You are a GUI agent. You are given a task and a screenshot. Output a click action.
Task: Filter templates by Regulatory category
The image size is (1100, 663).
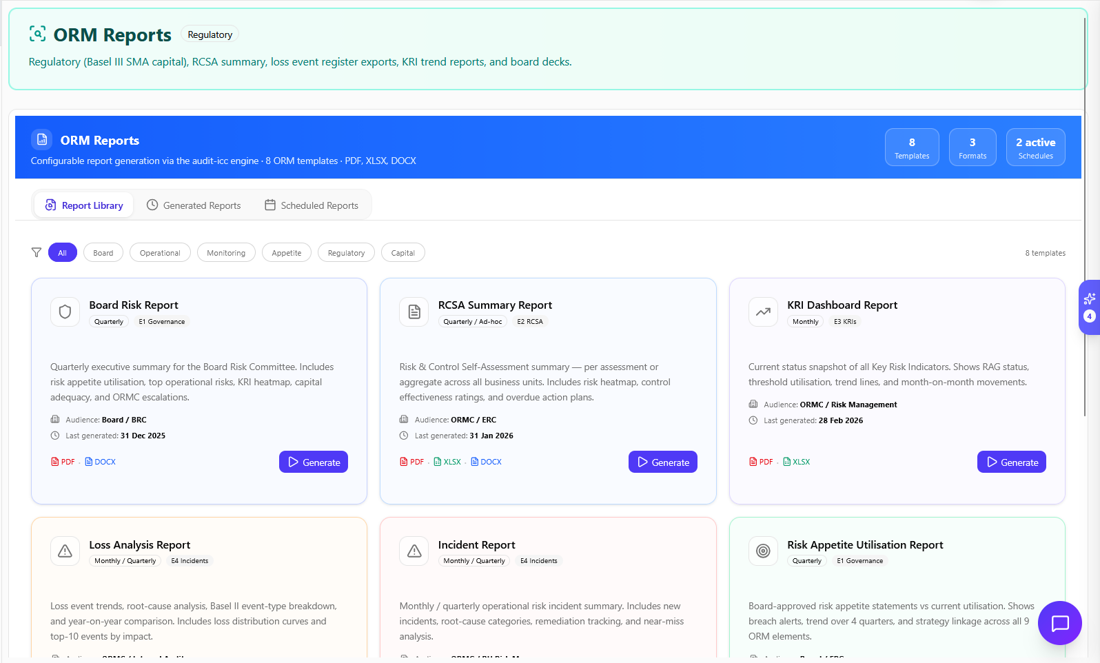click(x=346, y=253)
